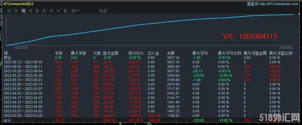The height and width of the screenshot is (125, 302).
Task: Switch to the 账户 account tab
Action: pos(75,11)
